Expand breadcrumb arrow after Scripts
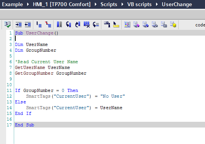The width and height of the screenshot is (205, 144). click(122, 5)
